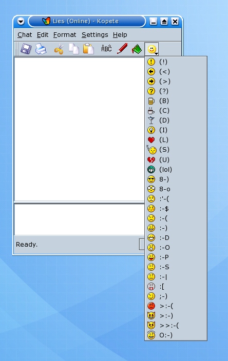228x361 pixels.
Task: Open the smiley emoticon dropdown in the toolbar
Action: coord(151,49)
